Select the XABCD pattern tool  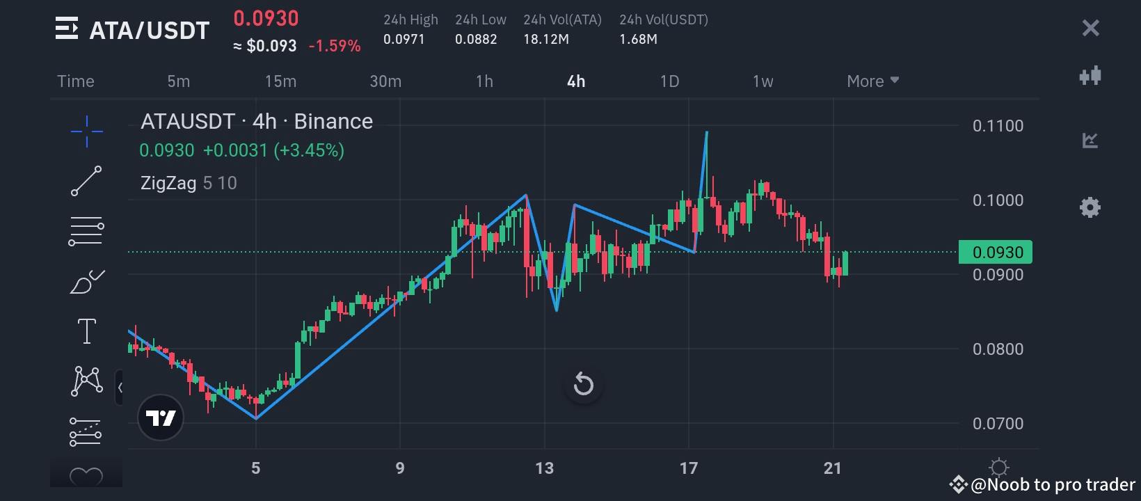pos(86,381)
